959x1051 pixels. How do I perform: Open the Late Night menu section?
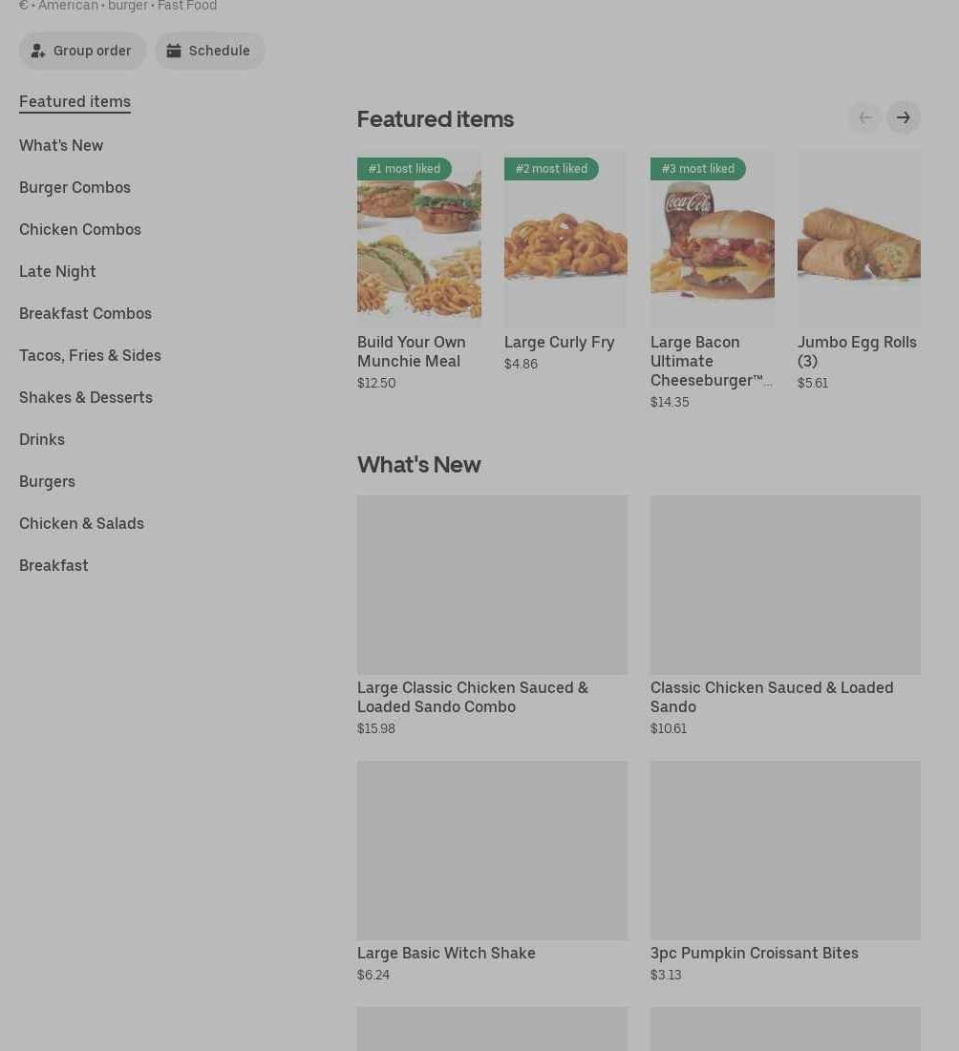click(57, 271)
